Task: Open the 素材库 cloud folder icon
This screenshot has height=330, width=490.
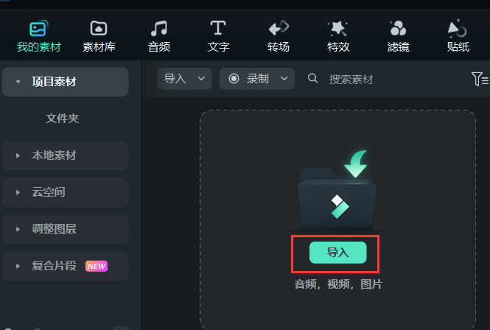Action: tap(99, 29)
